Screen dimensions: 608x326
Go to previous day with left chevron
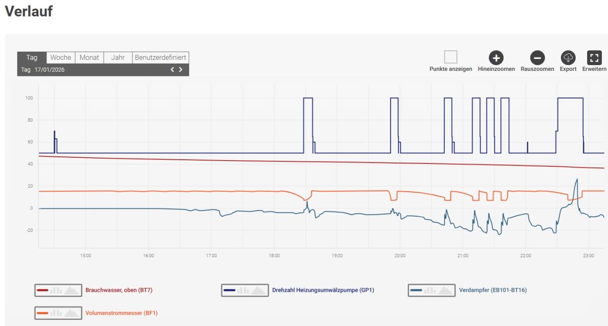(x=172, y=70)
